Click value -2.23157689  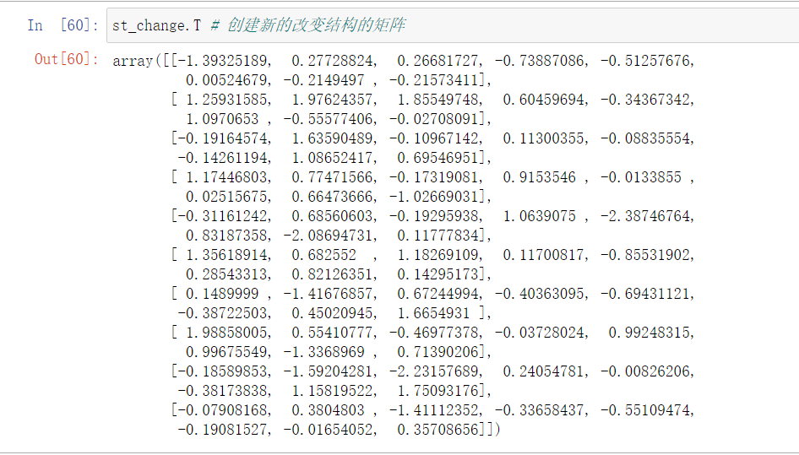coord(433,371)
